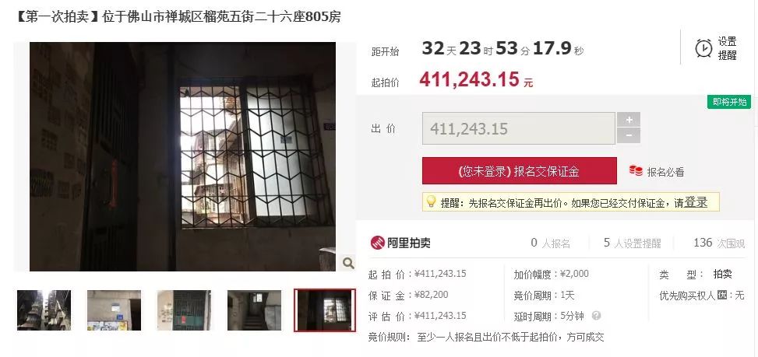Click the bid price input field
This screenshot has height=357, width=758.
pyautogui.click(x=519, y=128)
